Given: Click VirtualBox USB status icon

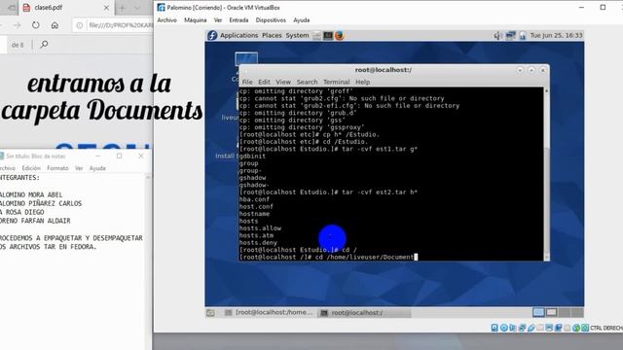Looking at the screenshot, I should pos(531,328).
